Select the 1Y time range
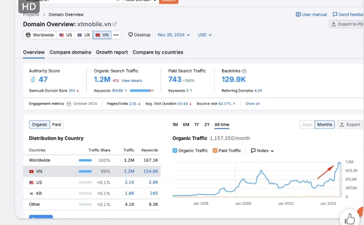364x225 pixels. coord(197,125)
